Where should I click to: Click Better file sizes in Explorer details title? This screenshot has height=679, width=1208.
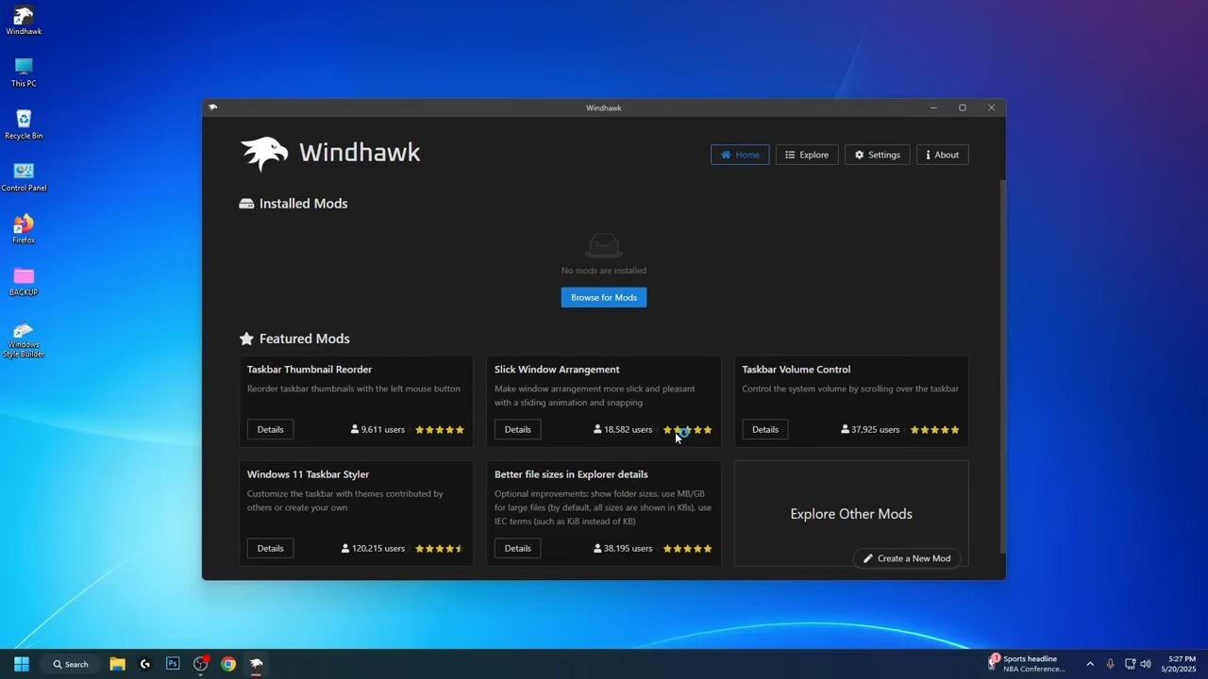point(571,474)
